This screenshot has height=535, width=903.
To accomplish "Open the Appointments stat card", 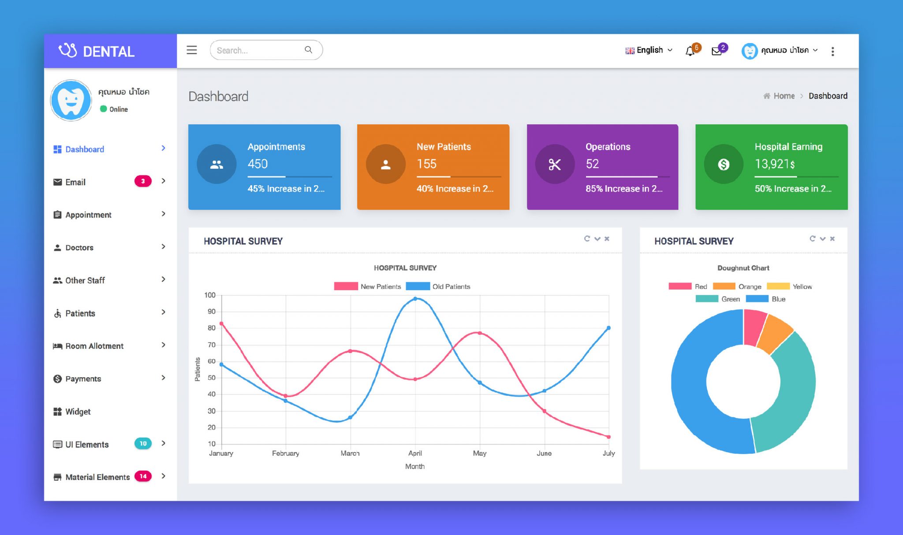I will coord(264,167).
